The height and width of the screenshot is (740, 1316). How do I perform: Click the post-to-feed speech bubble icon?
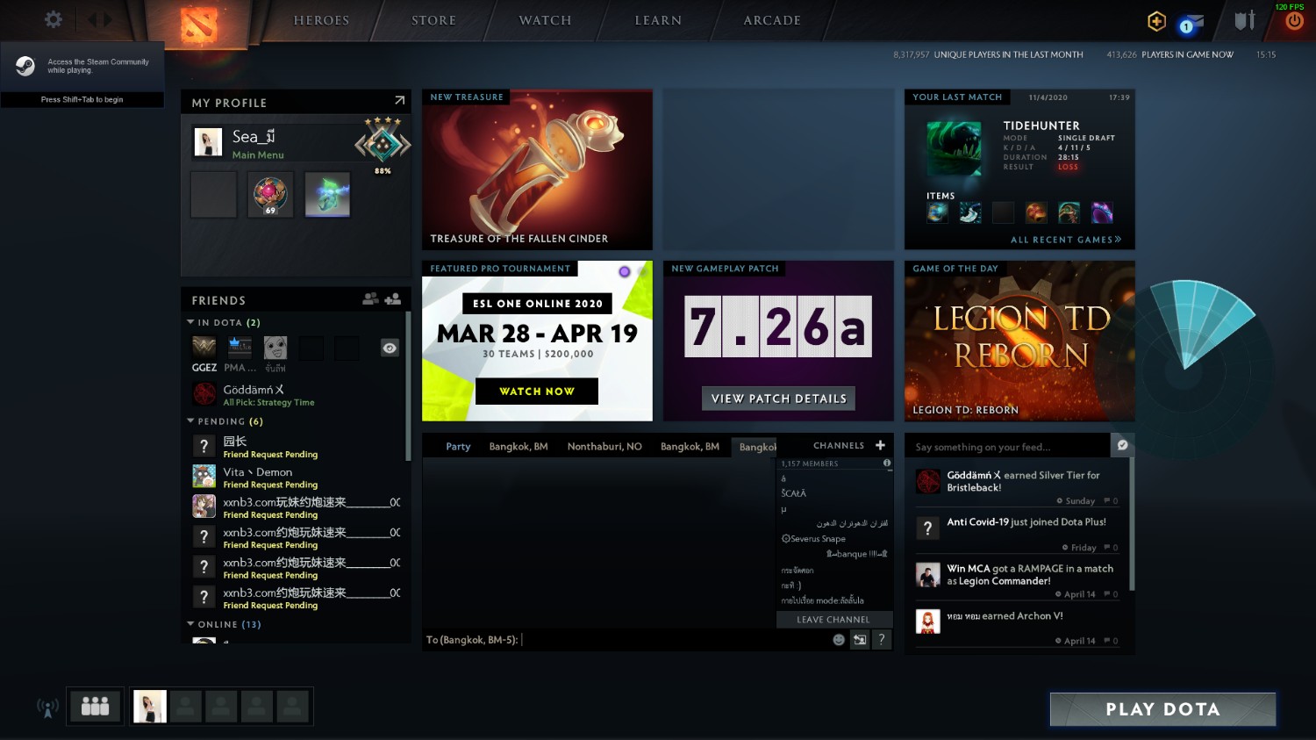[1122, 445]
